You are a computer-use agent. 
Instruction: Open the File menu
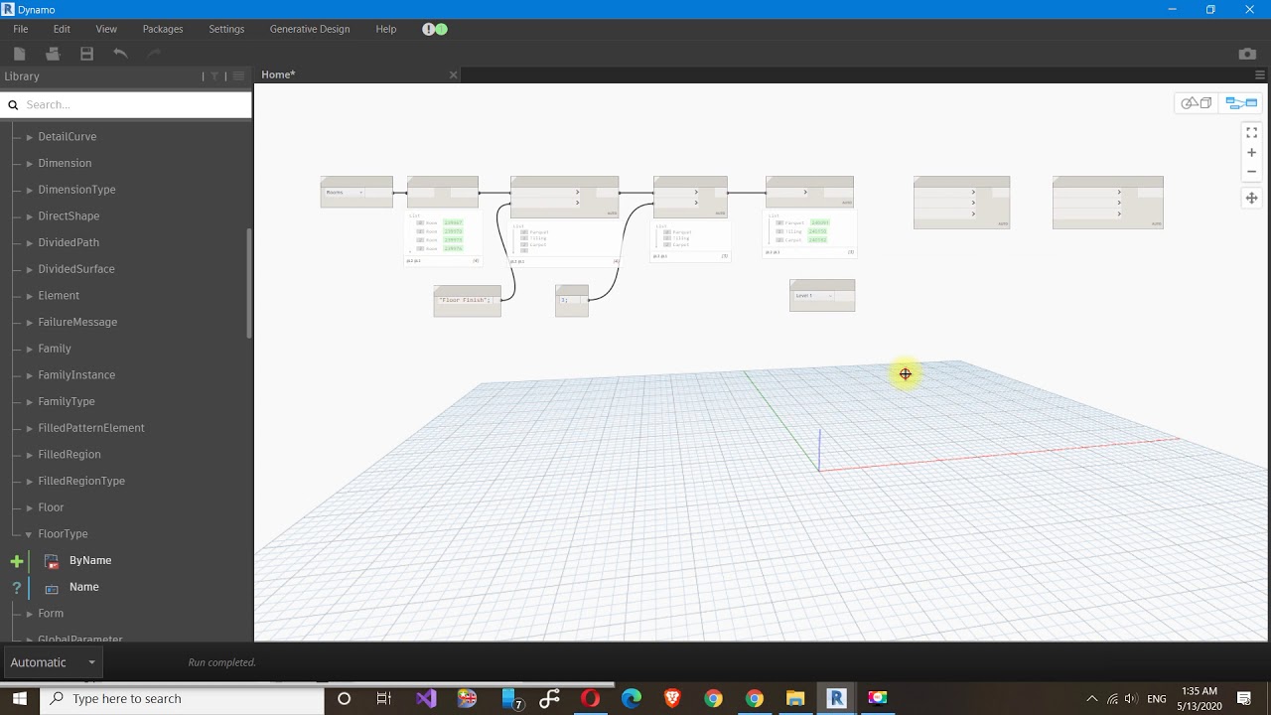(x=21, y=29)
